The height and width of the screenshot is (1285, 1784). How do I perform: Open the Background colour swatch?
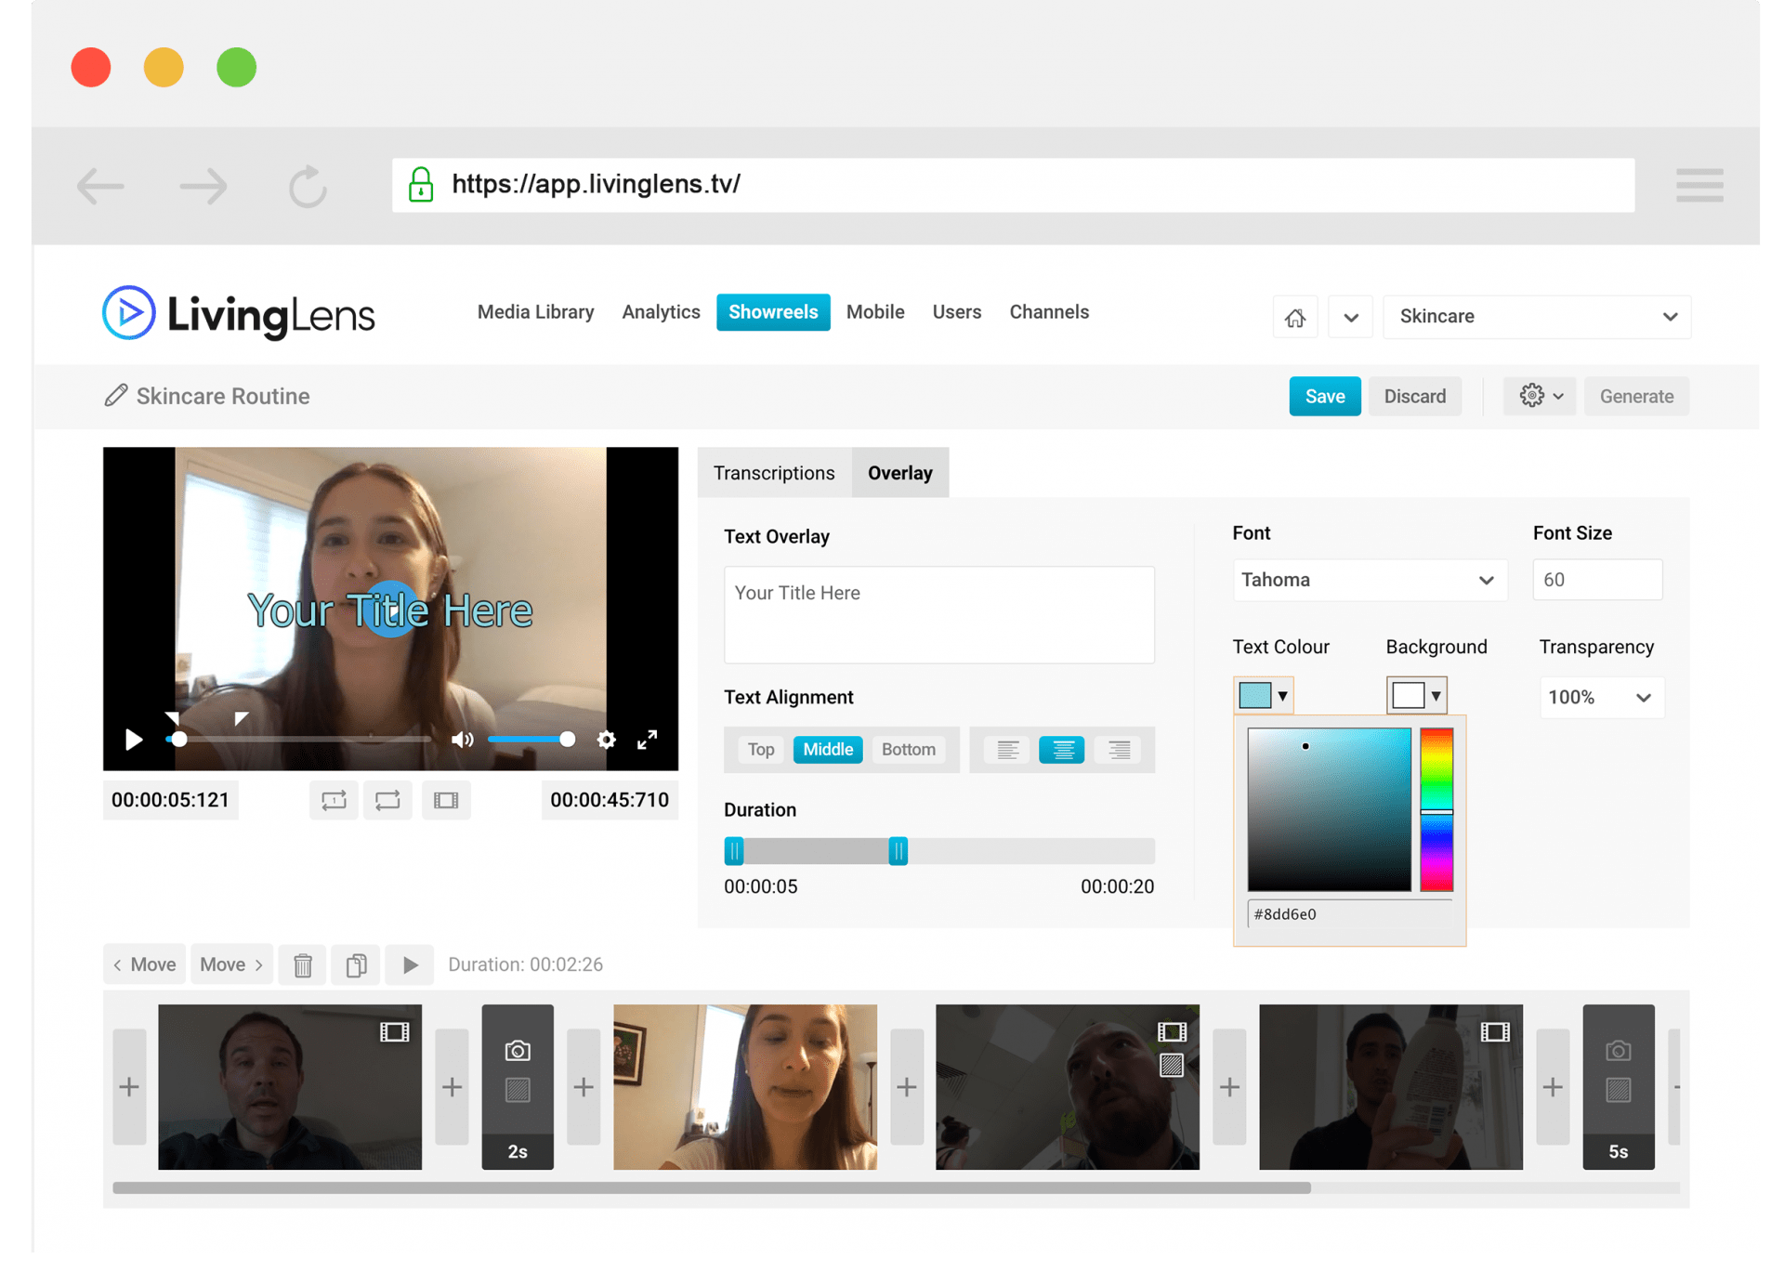[x=1416, y=695]
